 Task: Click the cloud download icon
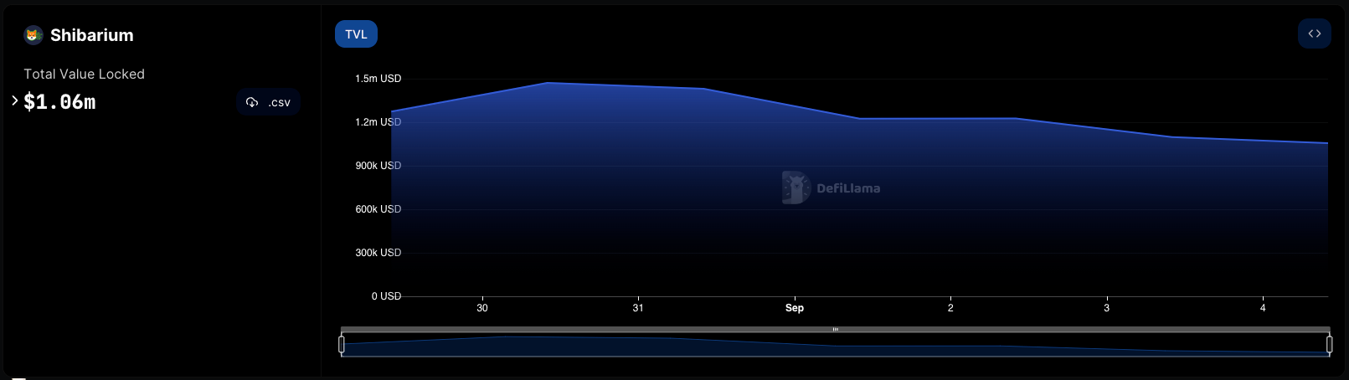coord(252,102)
